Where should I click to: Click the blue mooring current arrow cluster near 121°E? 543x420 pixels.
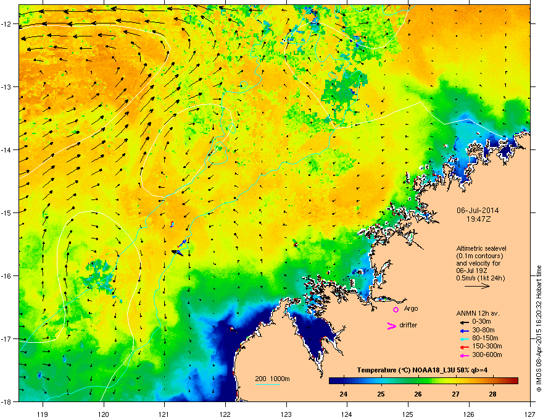(x=180, y=248)
